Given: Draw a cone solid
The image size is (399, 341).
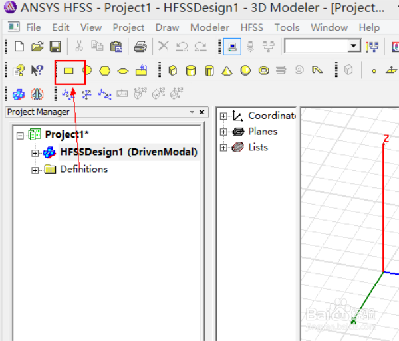Looking at the screenshot, I should tap(227, 71).
